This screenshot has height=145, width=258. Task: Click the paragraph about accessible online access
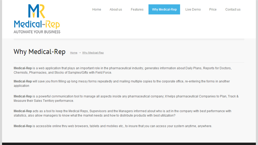pos(113,126)
